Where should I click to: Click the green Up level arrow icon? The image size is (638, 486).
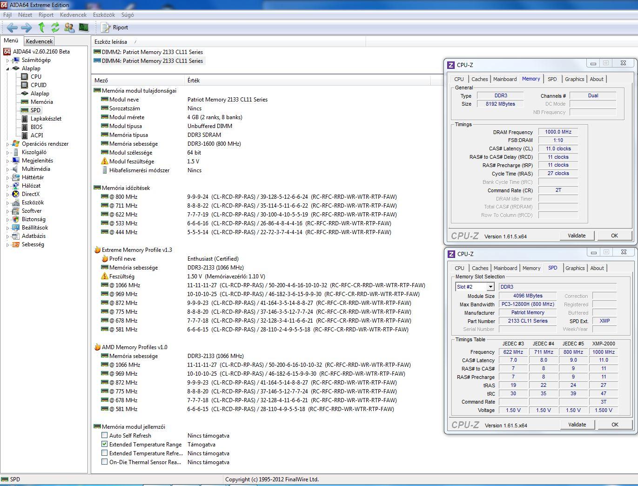(x=41, y=27)
